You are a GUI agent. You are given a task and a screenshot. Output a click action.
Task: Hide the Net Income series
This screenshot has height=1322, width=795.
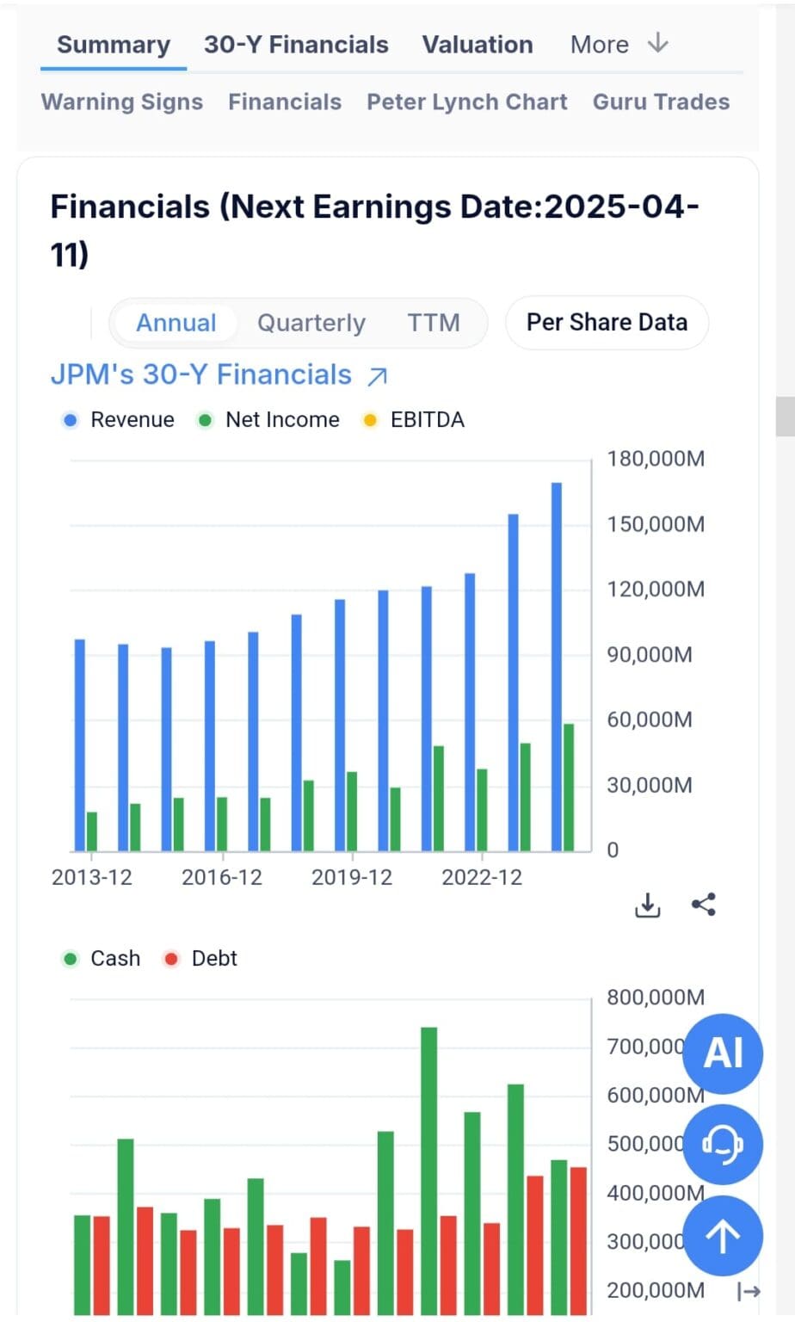(x=268, y=419)
